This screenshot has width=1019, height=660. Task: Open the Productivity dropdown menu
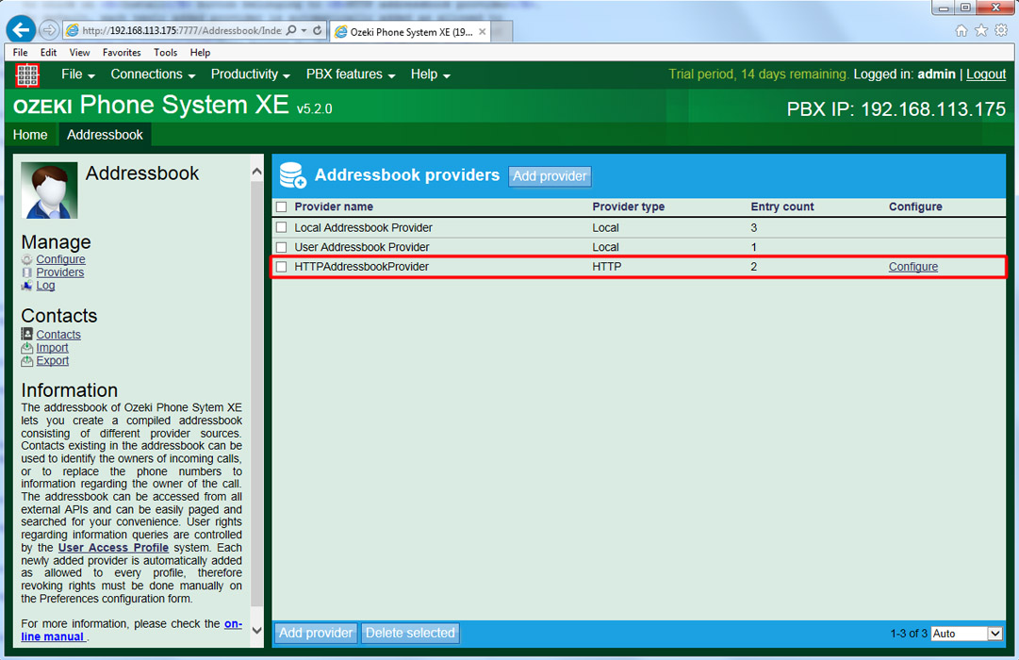pyautogui.click(x=250, y=74)
